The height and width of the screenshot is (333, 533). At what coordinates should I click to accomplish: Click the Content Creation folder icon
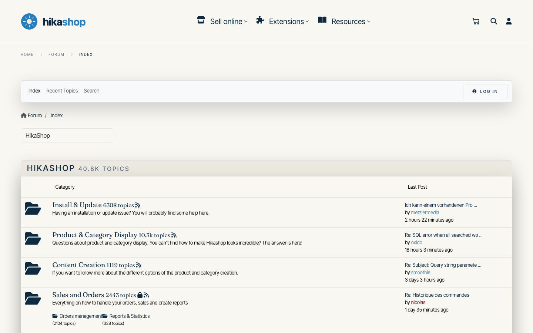pyautogui.click(x=33, y=269)
